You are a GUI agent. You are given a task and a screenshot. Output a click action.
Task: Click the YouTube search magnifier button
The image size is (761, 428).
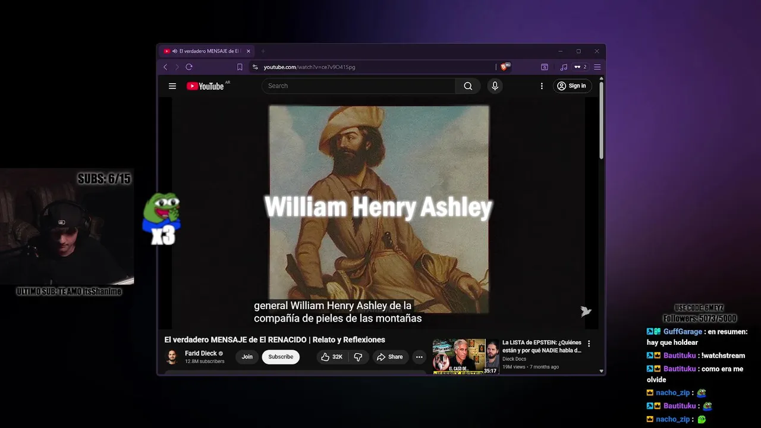click(468, 86)
